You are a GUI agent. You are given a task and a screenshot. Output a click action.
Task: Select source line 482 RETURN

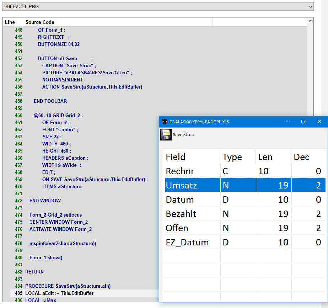click(x=34, y=272)
